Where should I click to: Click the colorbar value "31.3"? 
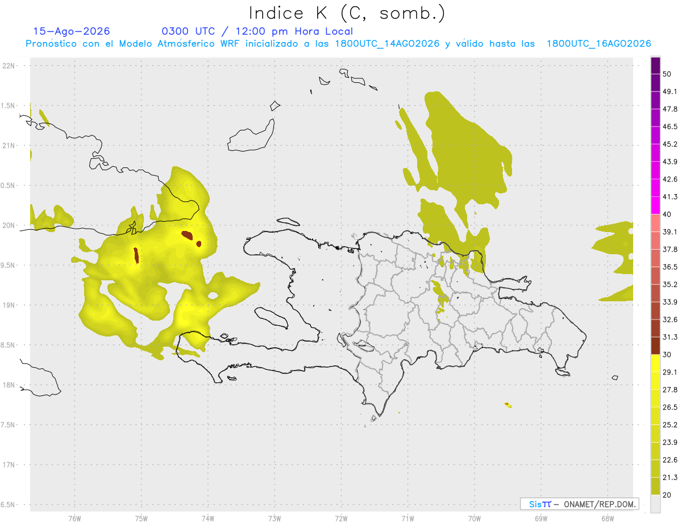tap(670, 337)
